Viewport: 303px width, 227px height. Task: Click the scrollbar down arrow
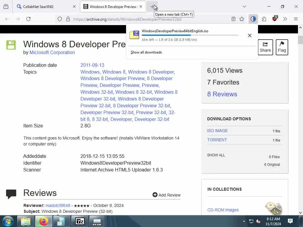point(300,213)
